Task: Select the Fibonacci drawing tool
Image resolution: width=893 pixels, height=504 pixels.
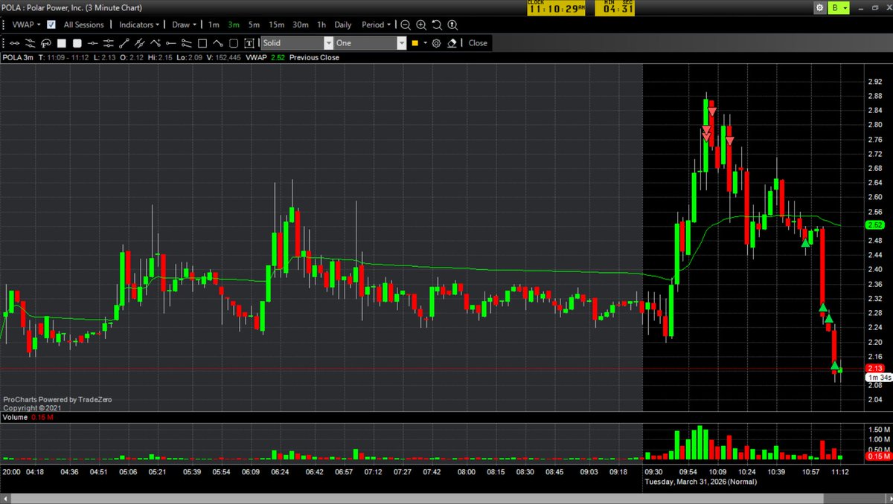Action: [x=45, y=43]
